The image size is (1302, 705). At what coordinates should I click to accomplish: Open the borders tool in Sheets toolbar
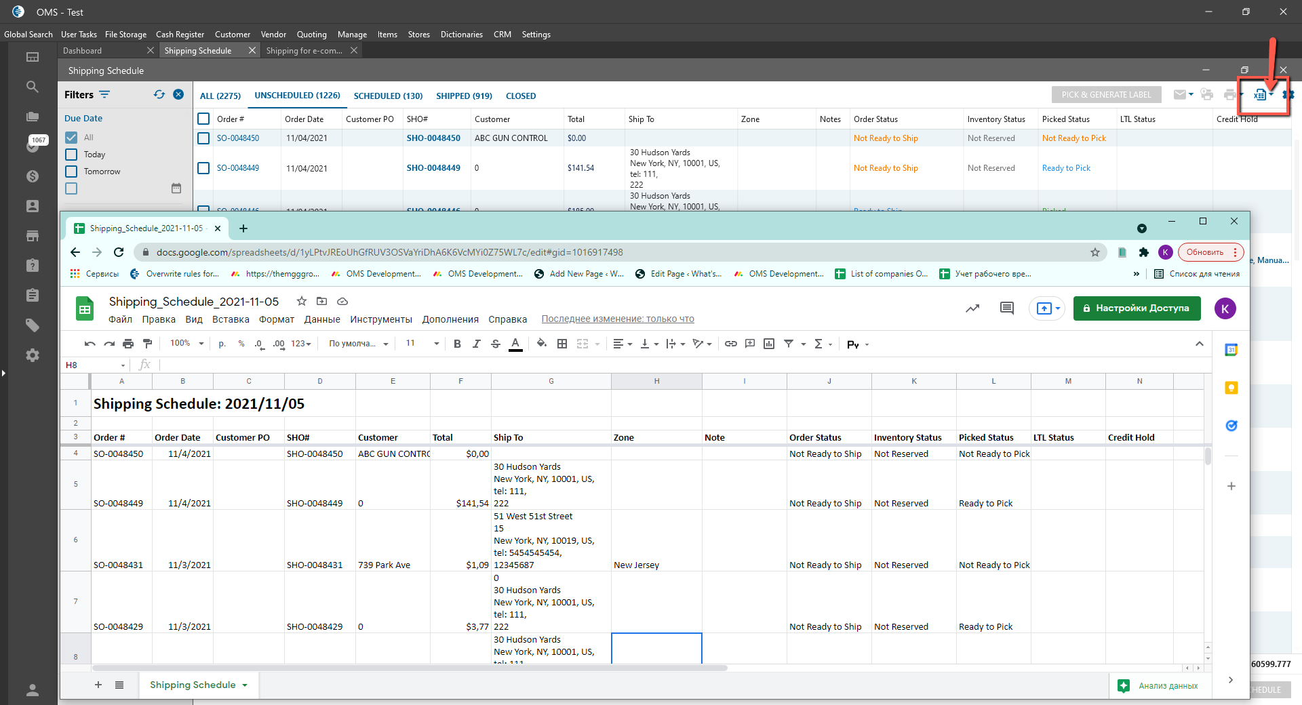(x=562, y=344)
